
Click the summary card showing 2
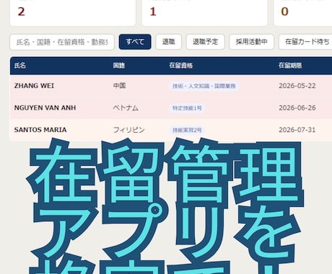pyautogui.click(x=73, y=12)
